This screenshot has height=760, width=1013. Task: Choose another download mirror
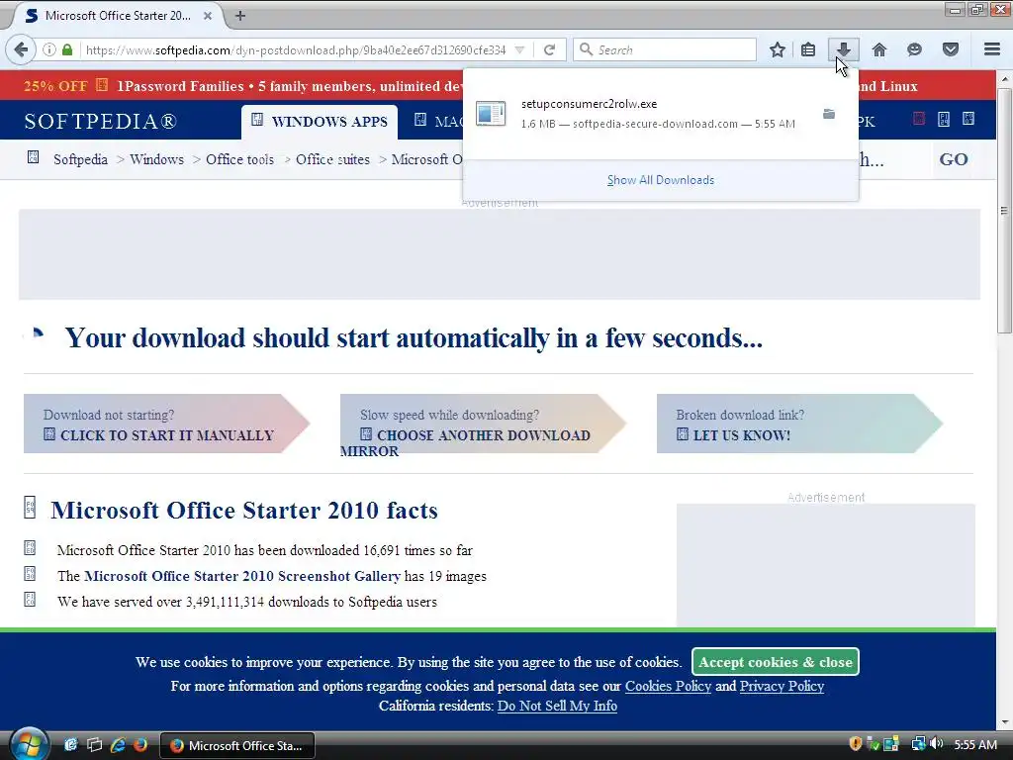[x=483, y=424]
